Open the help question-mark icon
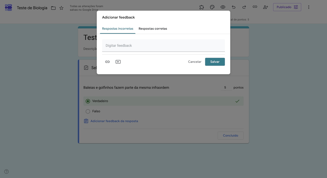 (x=6, y=172)
